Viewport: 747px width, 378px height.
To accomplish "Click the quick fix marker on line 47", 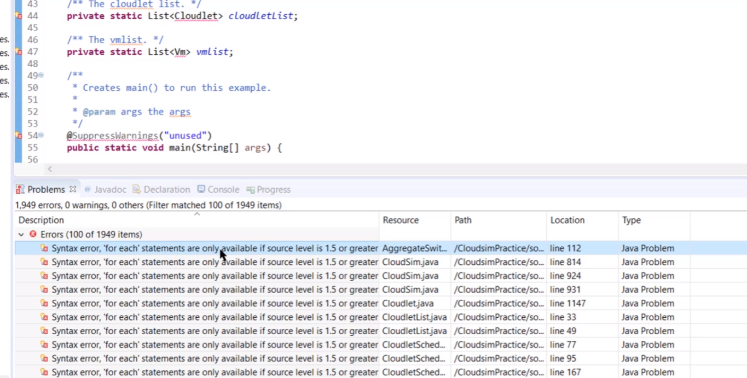I will 18,51.
